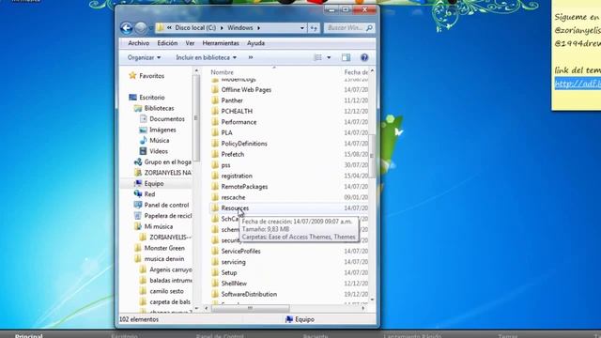
Task: Select the pss folder icon
Action: click(x=215, y=165)
